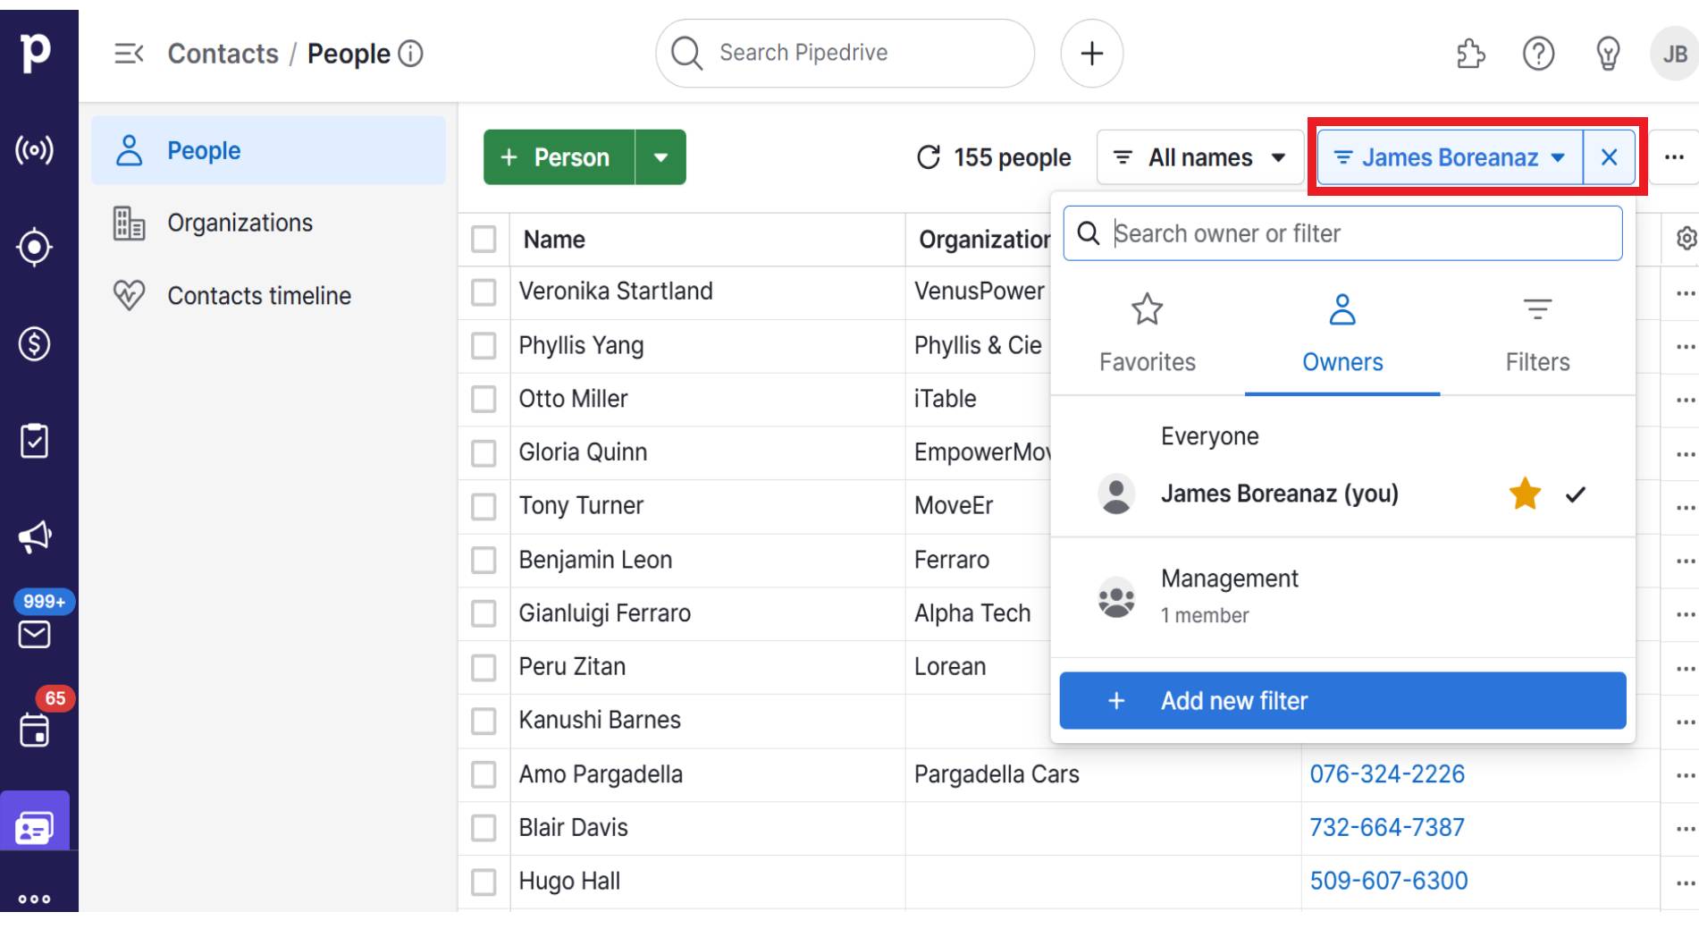1699x929 pixels.
Task: Tick the checkbox beside Gloria Quinn
Action: pyautogui.click(x=484, y=452)
